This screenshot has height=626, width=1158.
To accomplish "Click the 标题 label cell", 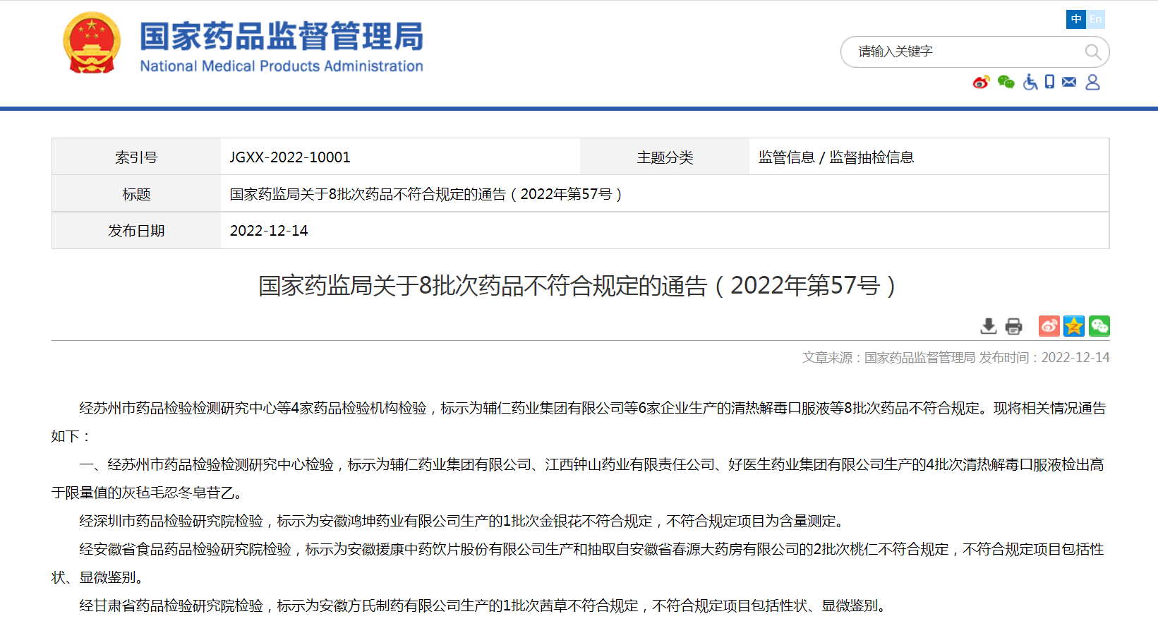I will 136,194.
